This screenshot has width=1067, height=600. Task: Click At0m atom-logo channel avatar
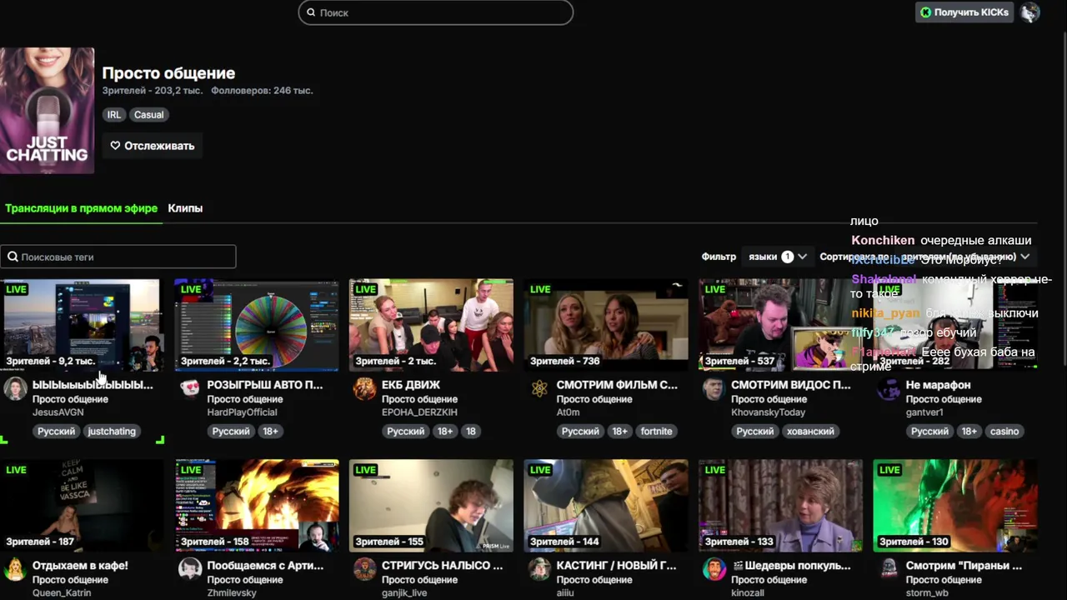point(539,389)
